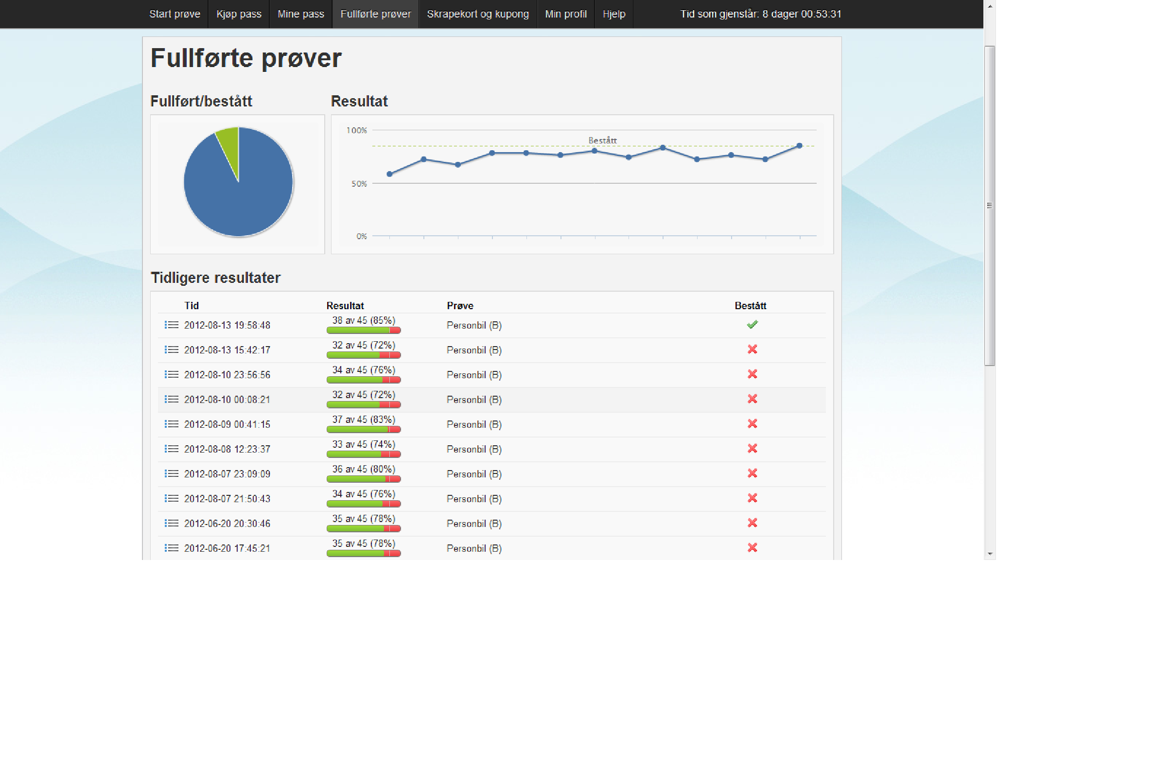Screen dimensions: 1155x770
Task: Click the Bestått column header
Action: coord(751,305)
